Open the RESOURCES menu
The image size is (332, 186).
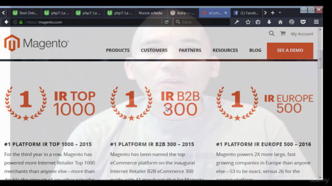tap(225, 50)
